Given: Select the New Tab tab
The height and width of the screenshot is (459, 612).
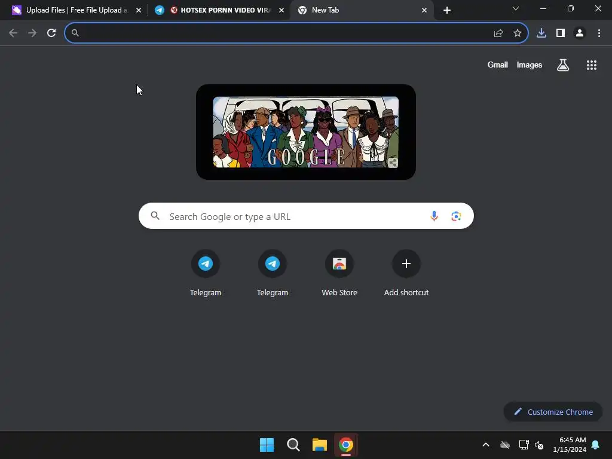Looking at the screenshot, I should [x=362, y=10].
